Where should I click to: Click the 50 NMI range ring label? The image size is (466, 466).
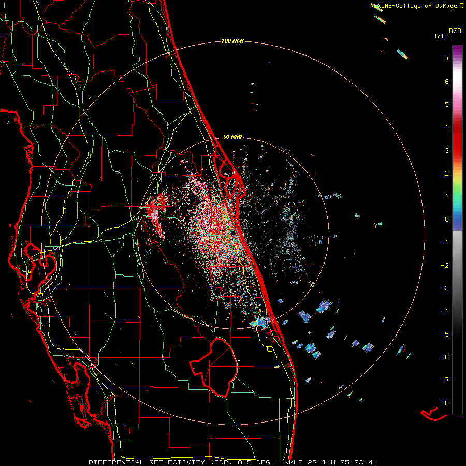pyautogui.click(x=232, y=137)
